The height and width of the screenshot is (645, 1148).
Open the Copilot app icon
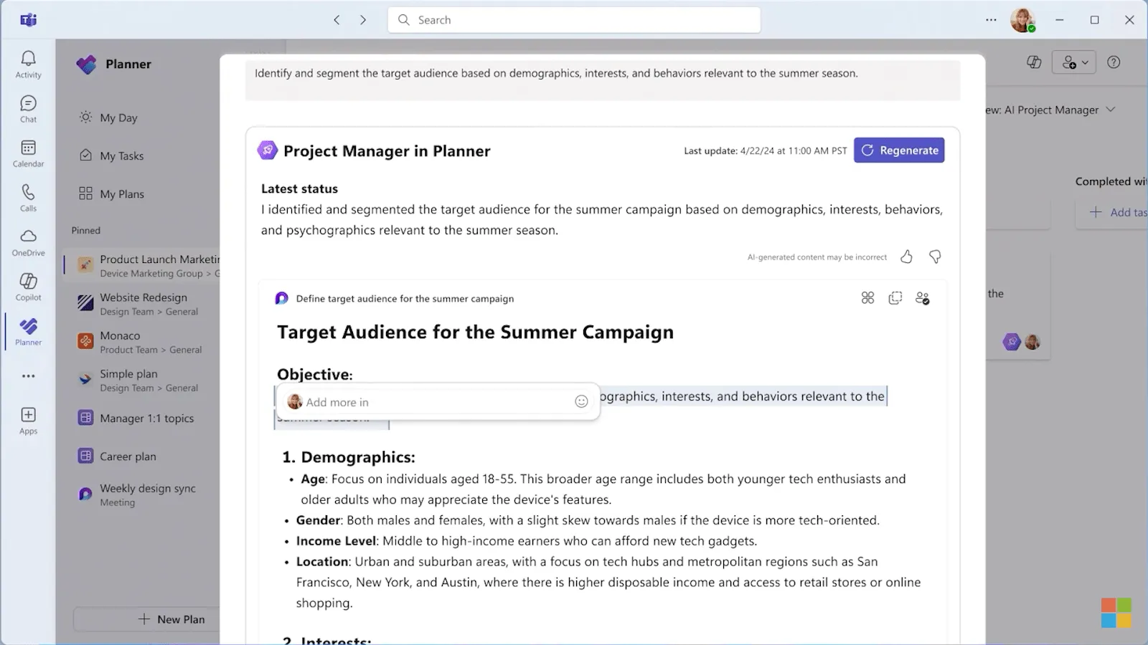tap(28, 287)
